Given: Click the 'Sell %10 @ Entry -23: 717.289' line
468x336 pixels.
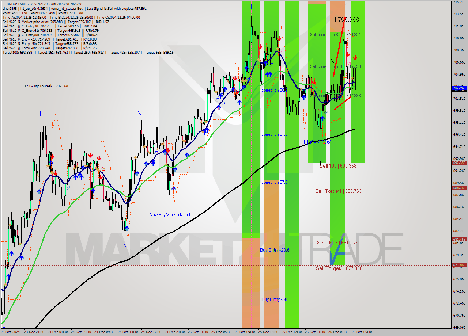Looking at the screenshot, I should [x=49, y=39].
